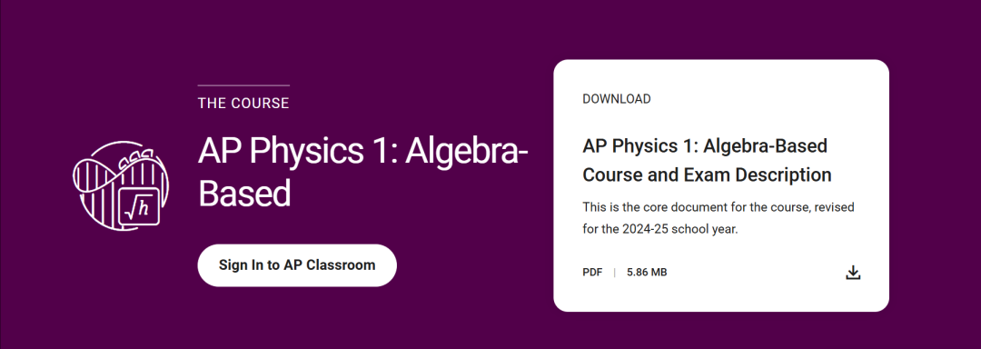This screenshot has height=349, width=981.
Task: Click the purple banner background right of the card
Action: 935,185
